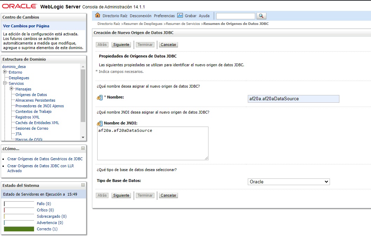Open dominio_desa in the domain tree
This screenshot has width=371, height=237.
[x=14, y=67]
